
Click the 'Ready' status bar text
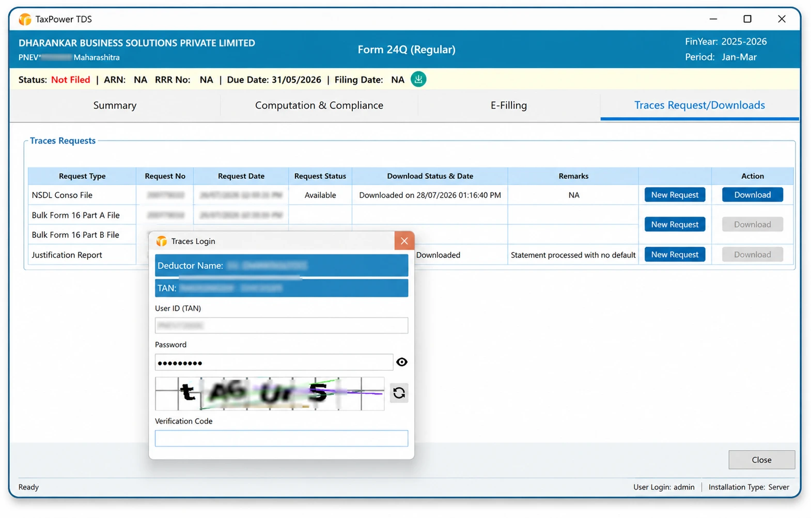[x=28, y=487]
